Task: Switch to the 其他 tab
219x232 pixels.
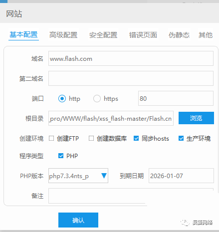Action: click(206, 35)
